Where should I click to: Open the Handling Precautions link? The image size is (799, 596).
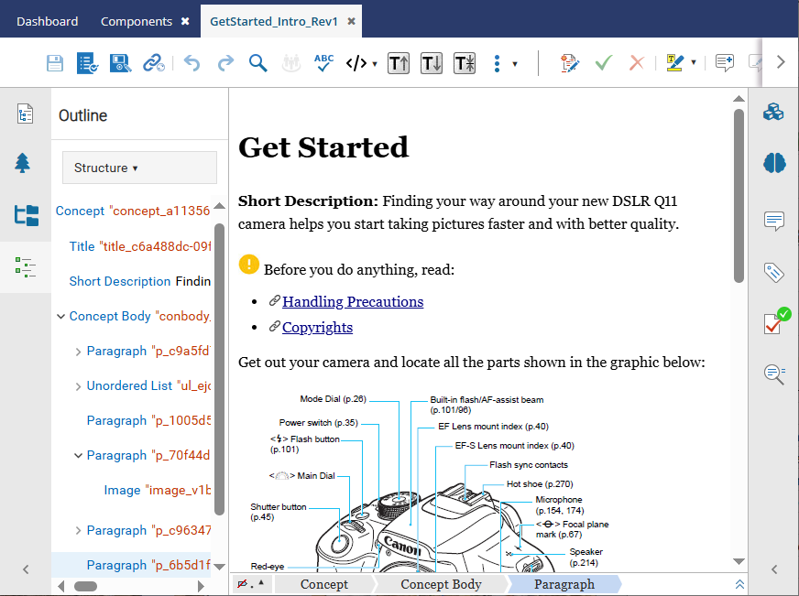(353, 302)
